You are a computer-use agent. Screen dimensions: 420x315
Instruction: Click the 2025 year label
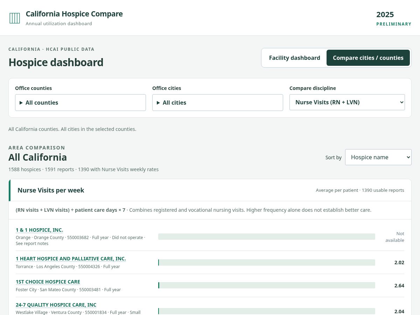tap(385, 15)
